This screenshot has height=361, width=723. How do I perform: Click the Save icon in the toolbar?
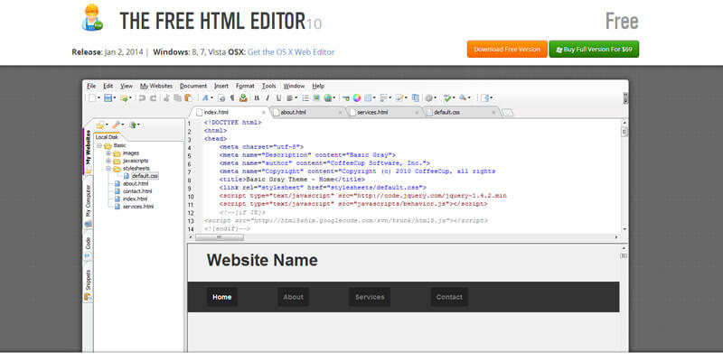click(108, 97)
